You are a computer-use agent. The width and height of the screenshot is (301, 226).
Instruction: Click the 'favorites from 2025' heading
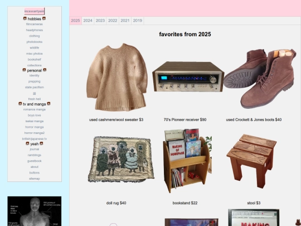[185, 35]
